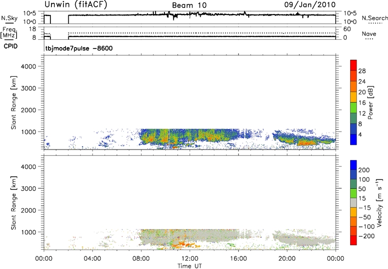Click the '28' tick on Power colorbar
Viewport: 388px width, 269px height.
pos(362,71)
